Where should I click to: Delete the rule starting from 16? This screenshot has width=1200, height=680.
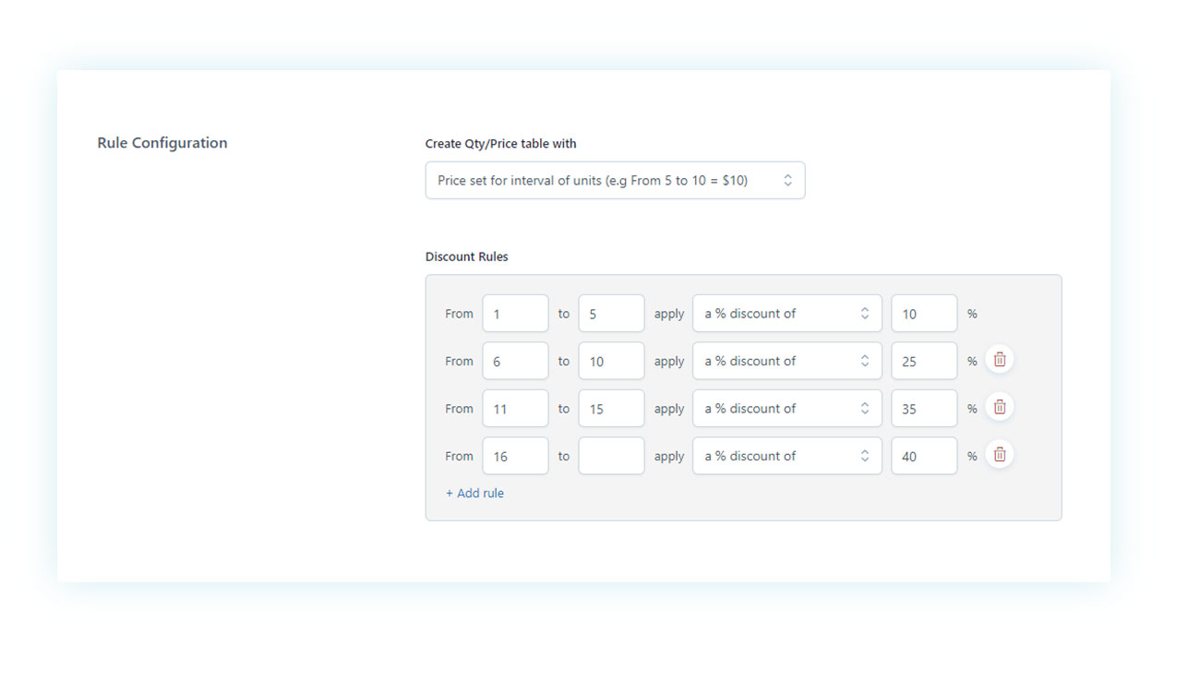tap(1000, 455)
